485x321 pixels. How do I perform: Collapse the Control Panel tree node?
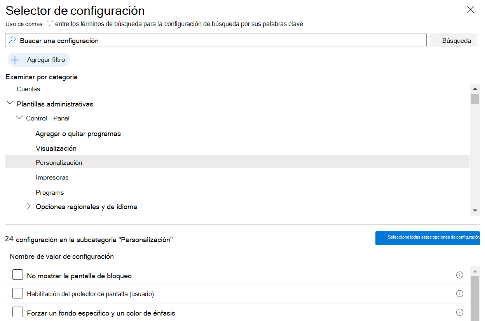[x=19, y=117]
